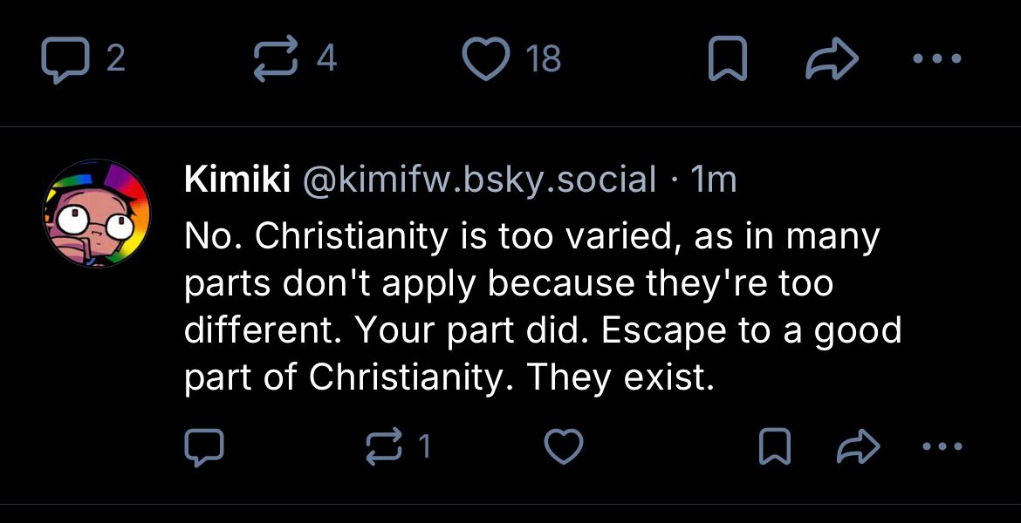Viewport: 1021px width, 523px height.
Task: Open Kimiki's post text about Christianity
Action: [x=532, y=307]
